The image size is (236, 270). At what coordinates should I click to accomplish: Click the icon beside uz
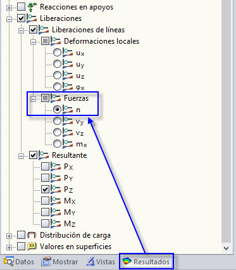pos(68,75)
